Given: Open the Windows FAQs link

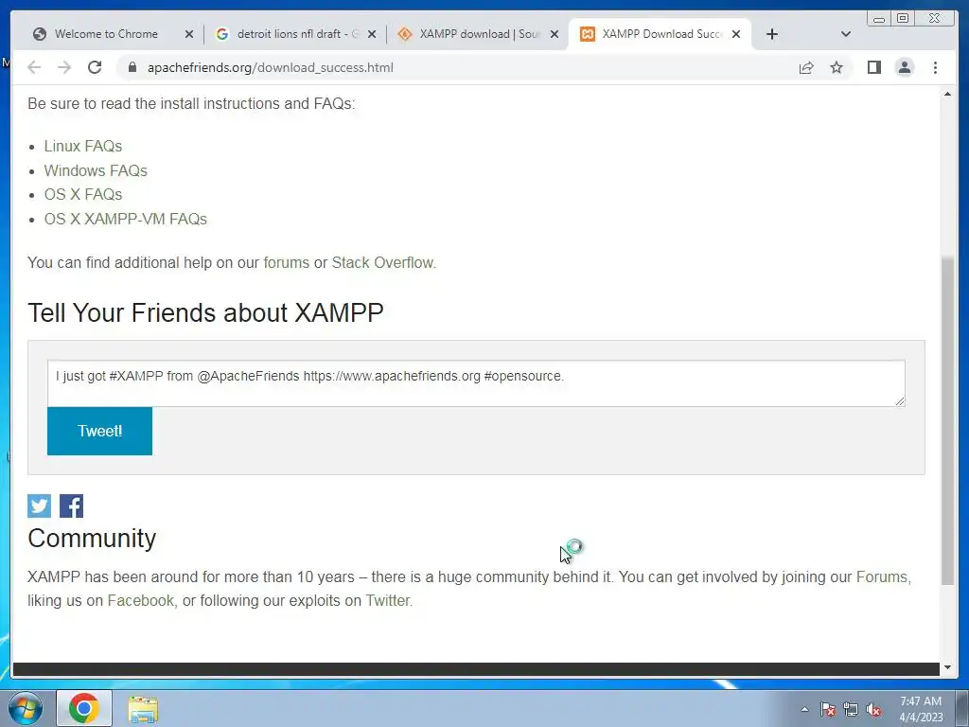Looking at the screenshot, I should point(96,170).
